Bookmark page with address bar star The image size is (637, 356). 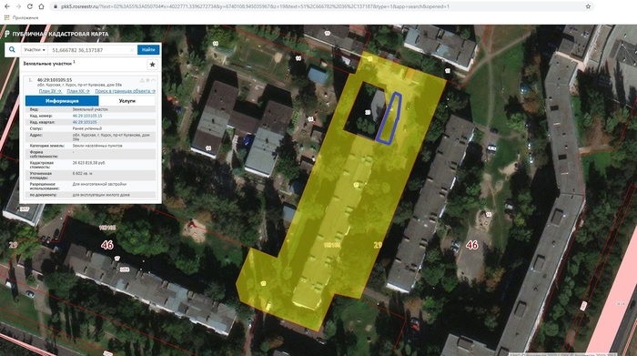[588, 6]
